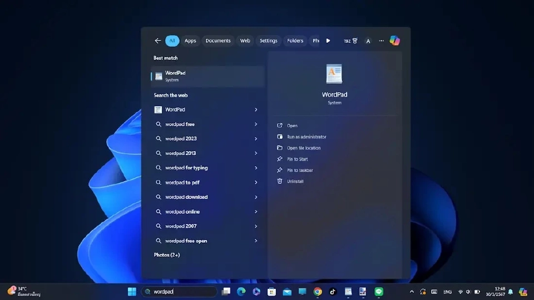Open the speaker volume tray icon

[x=468, y=292]
